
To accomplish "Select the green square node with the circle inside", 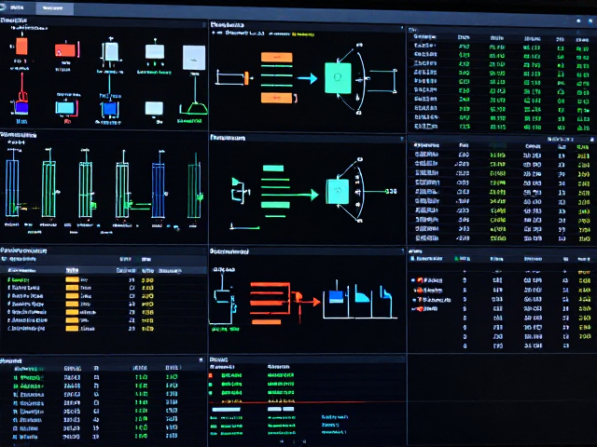I will [338, 78].
